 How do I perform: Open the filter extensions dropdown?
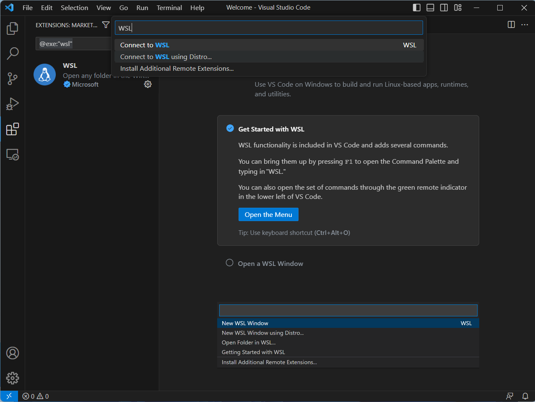pos(106,25)
